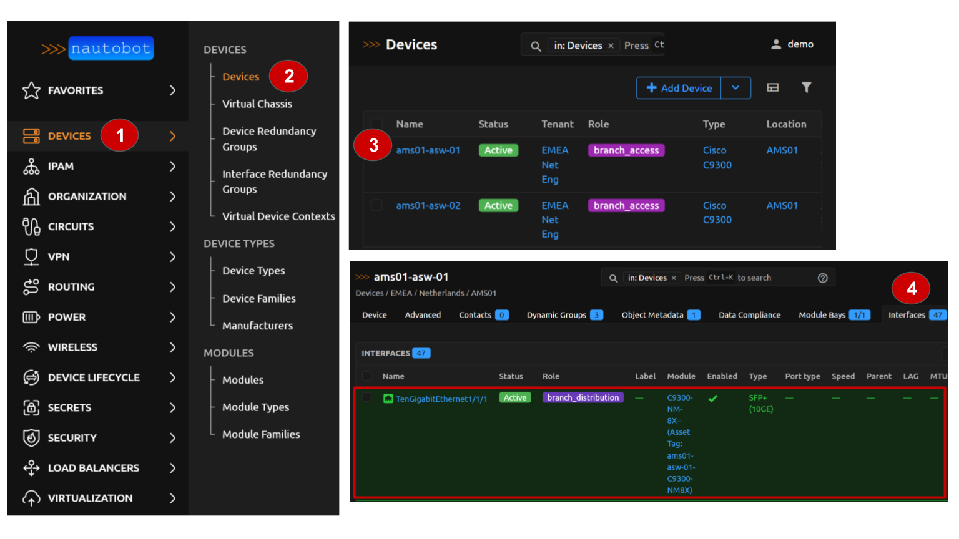Viewport: 959px width, 539px height.
Task: Click the Favorites star icon in sidebar
Action: click(31, 90)
